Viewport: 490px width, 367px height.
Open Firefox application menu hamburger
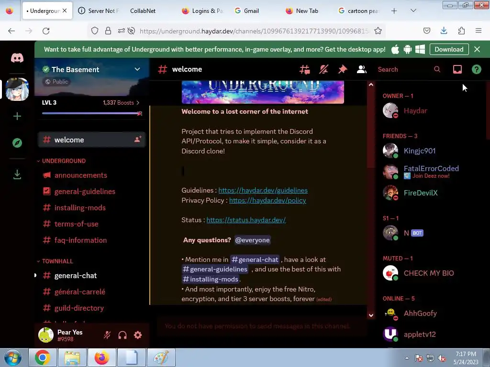[x=479, y=31]
